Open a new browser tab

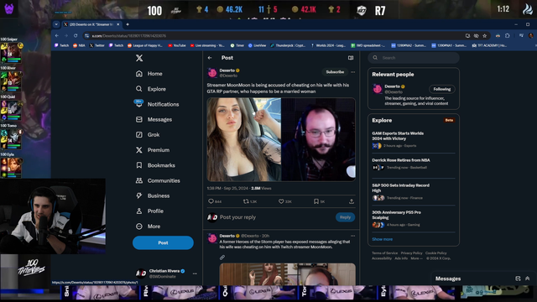128,24
